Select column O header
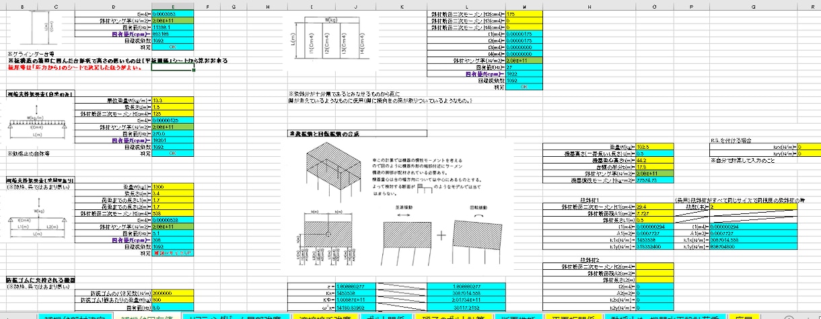This screenshot has width=821, height=319. 655,6
